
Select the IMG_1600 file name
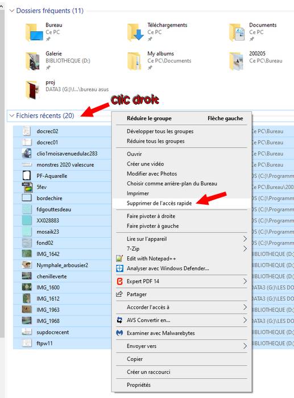[48, 288]
